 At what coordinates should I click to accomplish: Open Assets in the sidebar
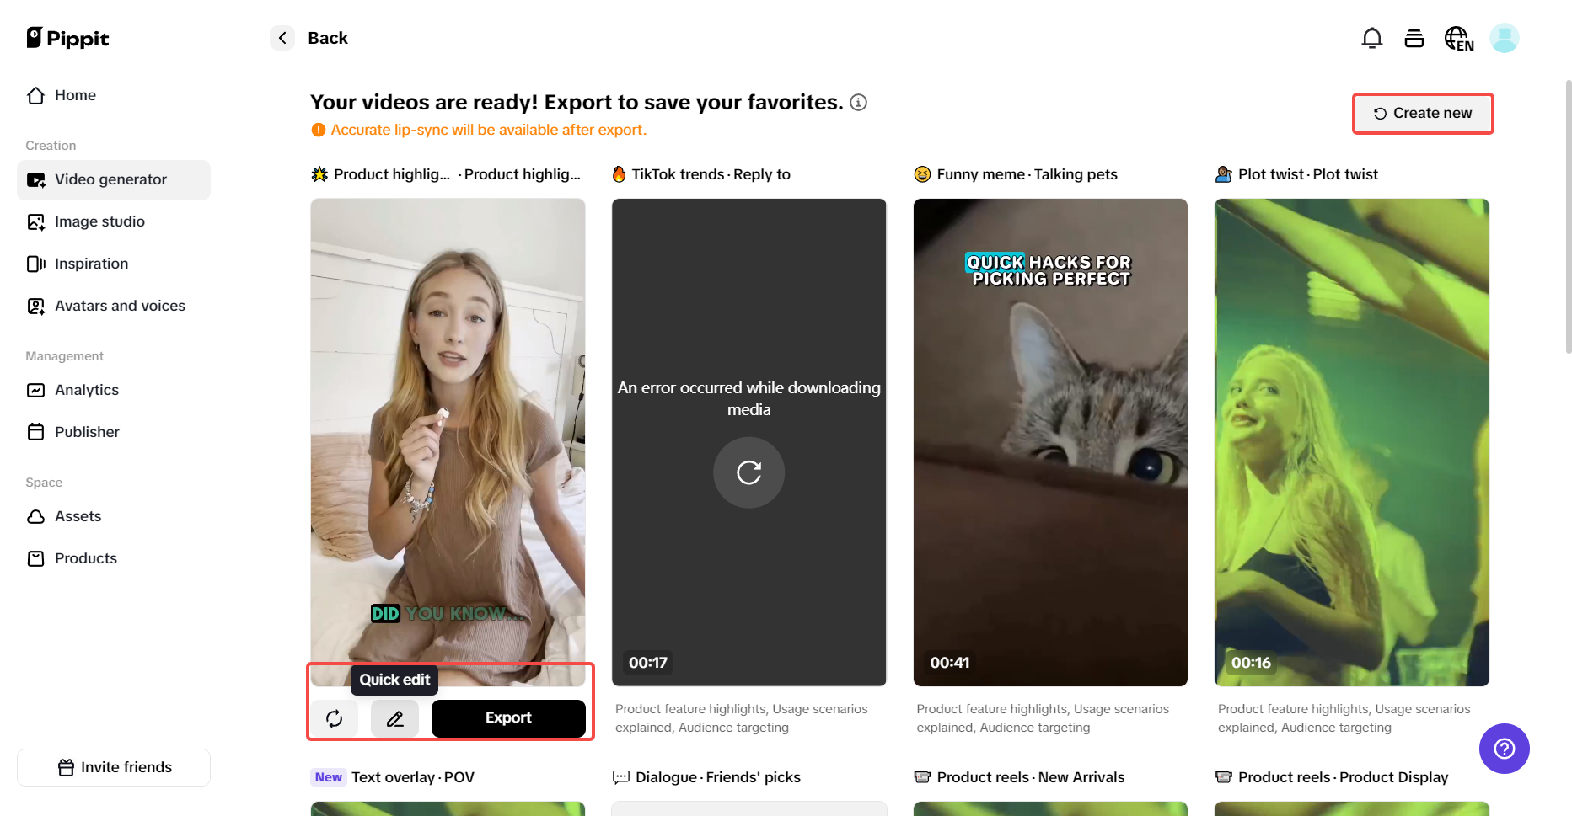(x=114, y=516)
